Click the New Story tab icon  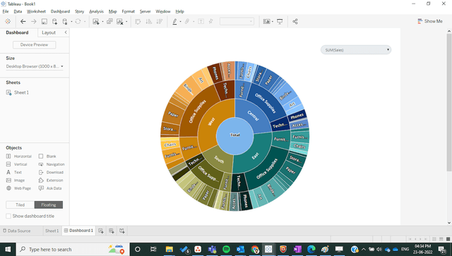[122, 231]
